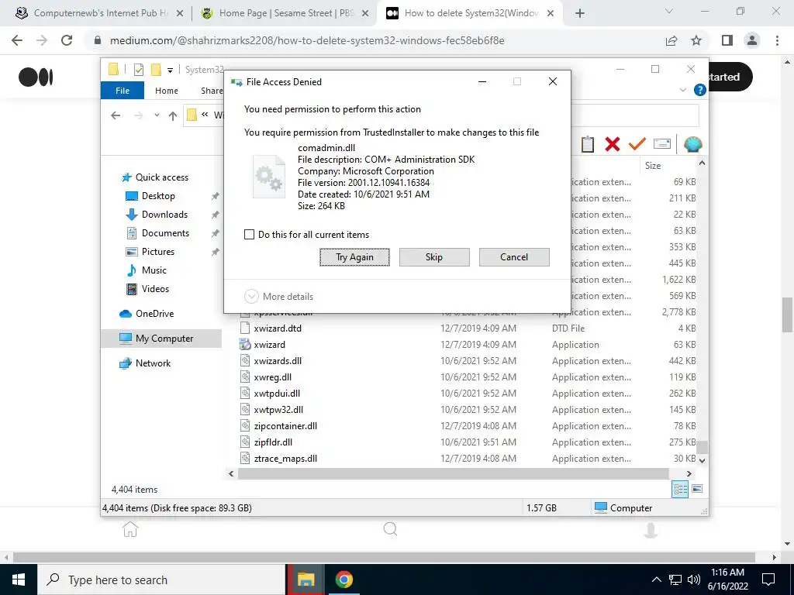
Task: Open the Chrome three-dot menu
Action: pyautogui.click(x=777, y=40)
